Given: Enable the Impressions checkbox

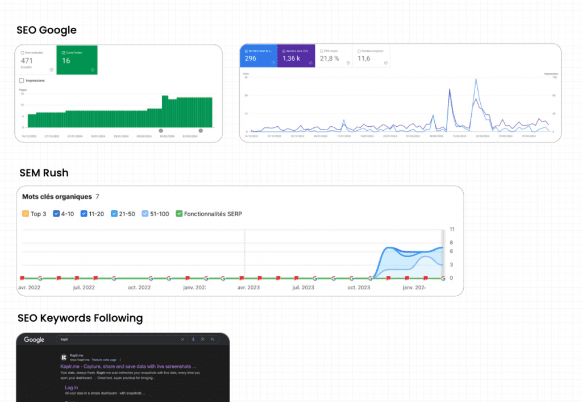Looking at the screenshot, I should tap(22, 81).
